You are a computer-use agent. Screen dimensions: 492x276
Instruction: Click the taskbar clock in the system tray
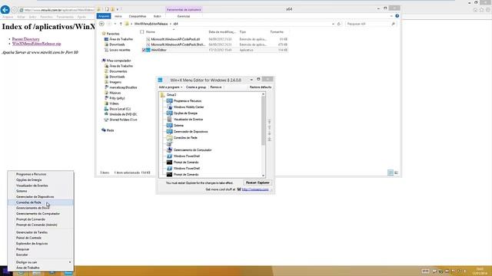point(480,271)
